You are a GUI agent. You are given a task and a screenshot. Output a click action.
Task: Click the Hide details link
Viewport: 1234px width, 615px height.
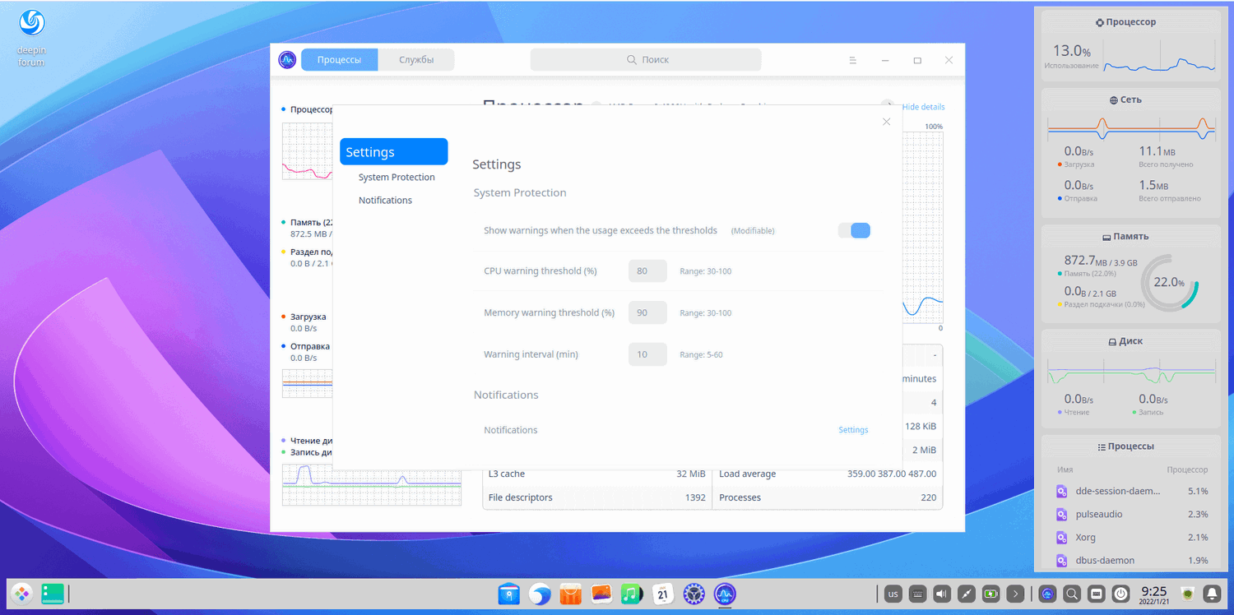[x=923, y=107]
